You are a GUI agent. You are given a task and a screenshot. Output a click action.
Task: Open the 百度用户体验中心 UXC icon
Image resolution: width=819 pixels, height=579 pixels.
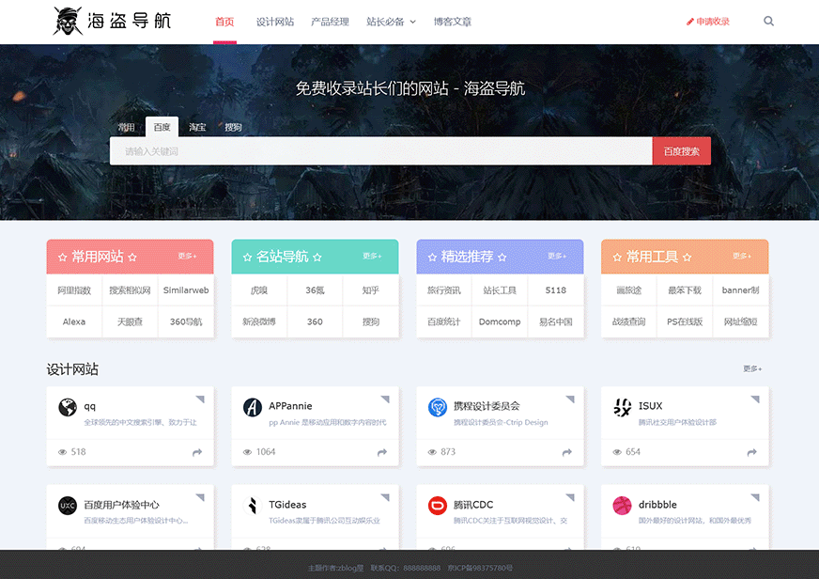66,505
